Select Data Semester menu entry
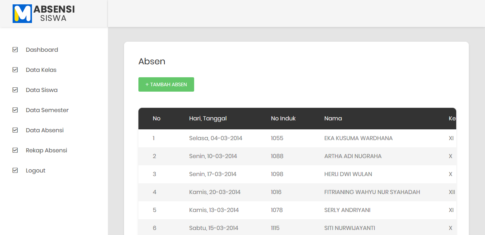This screenshot has height=235, width=485. tap(47, 110)
